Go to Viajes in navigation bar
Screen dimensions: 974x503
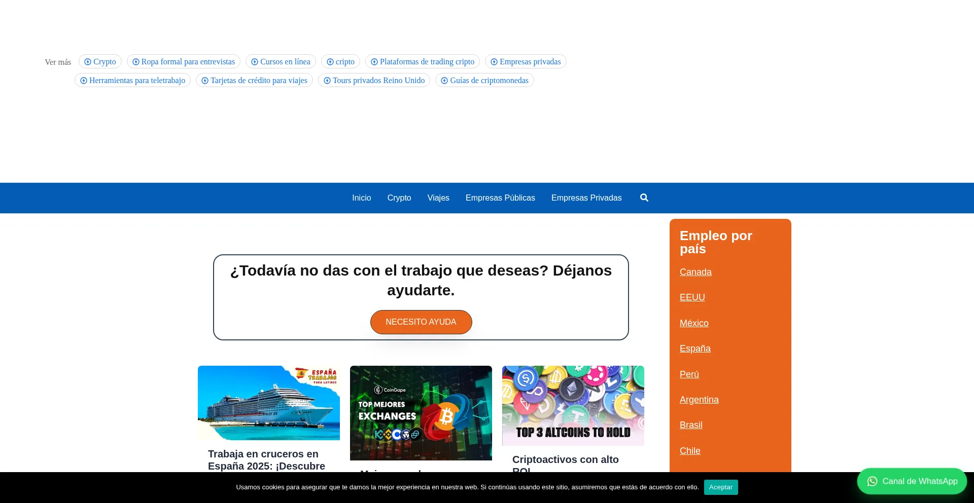coord(438,198)
